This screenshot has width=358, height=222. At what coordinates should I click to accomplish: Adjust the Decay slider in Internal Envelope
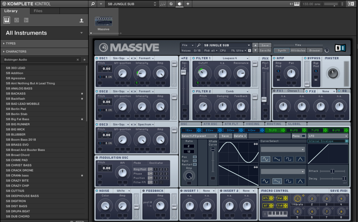[x=344, y=179]
